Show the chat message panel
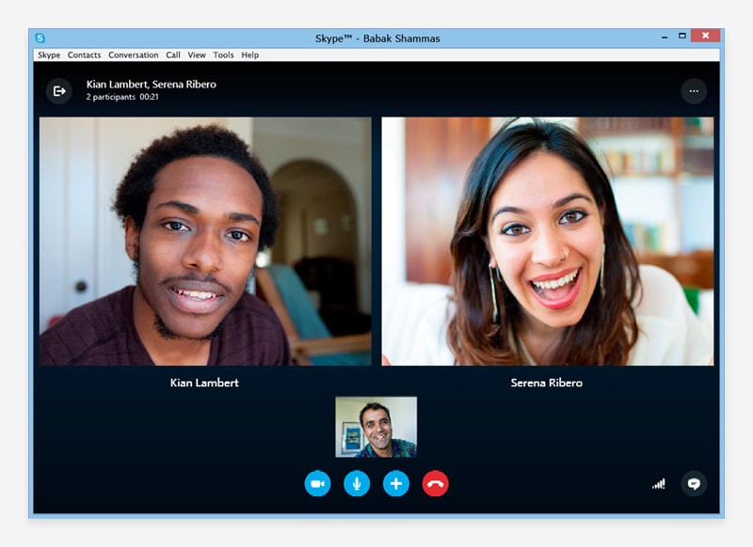The image size is (753, 547). (694, 484)
